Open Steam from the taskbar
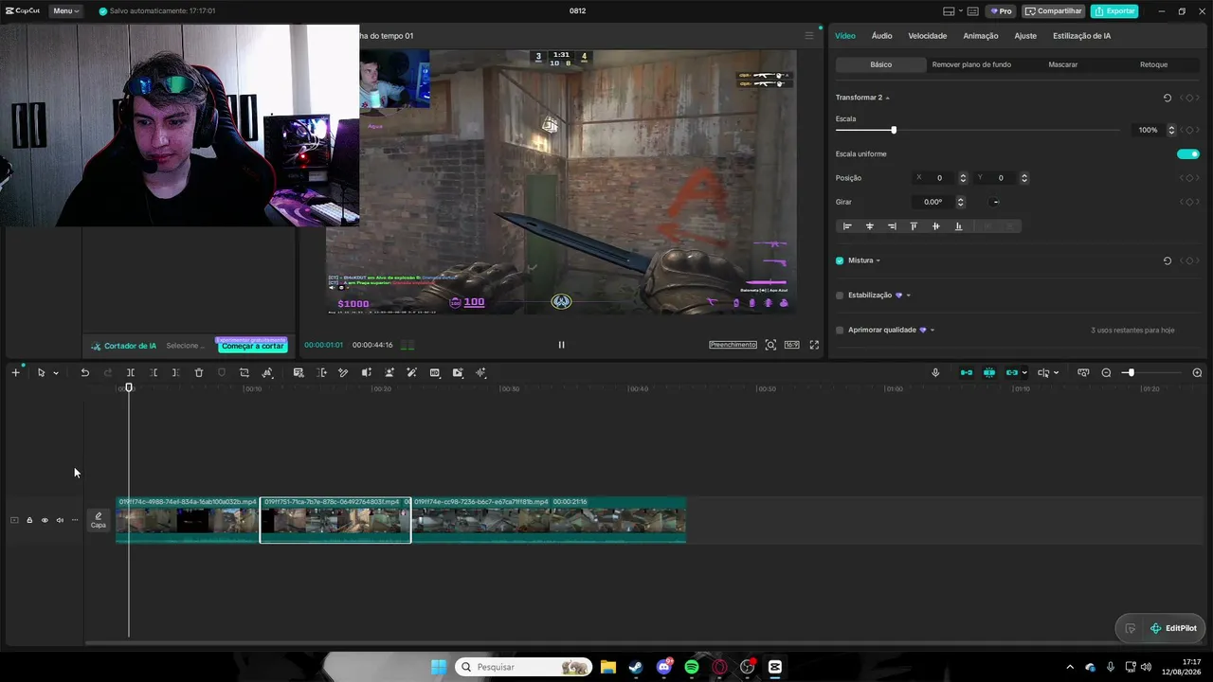This screenshot has height=682, width=1213. 636,667
